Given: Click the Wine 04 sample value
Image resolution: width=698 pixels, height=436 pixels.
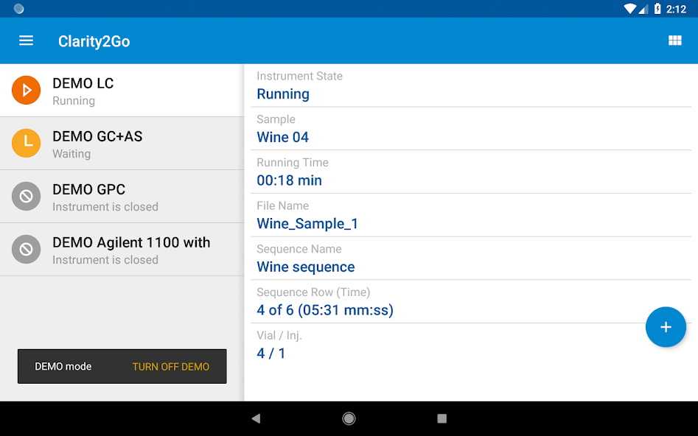Looking at the screenshot, I should (x=283, y=137).
